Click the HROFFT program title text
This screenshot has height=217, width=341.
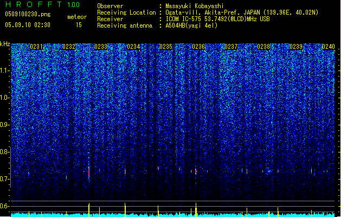pyautogui.click(x=34, y=4)
